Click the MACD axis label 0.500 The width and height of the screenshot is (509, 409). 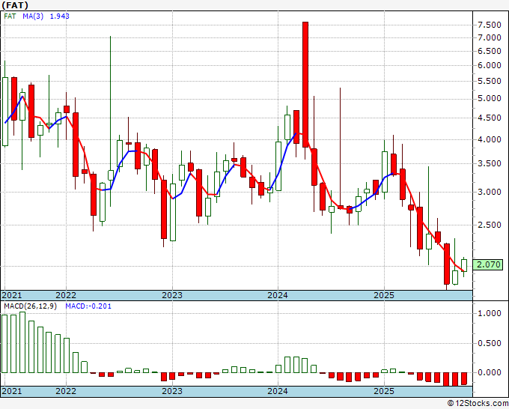[490, 343]
